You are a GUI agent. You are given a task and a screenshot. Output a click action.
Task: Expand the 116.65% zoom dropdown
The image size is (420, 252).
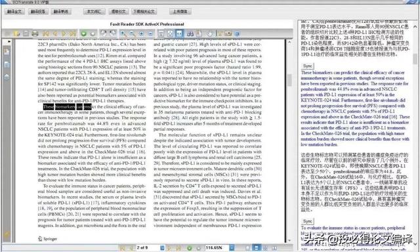232,247
